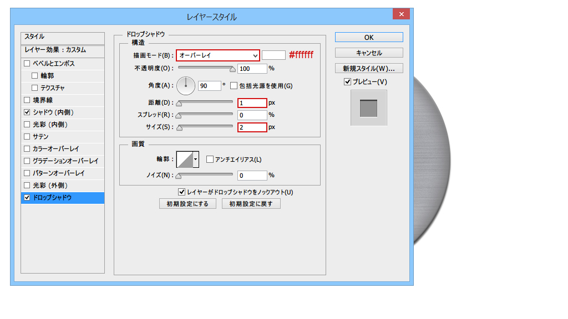Enable the テクスチャ checkbox
Viewport: 568px width, 319px height.
tap(35, 88)
